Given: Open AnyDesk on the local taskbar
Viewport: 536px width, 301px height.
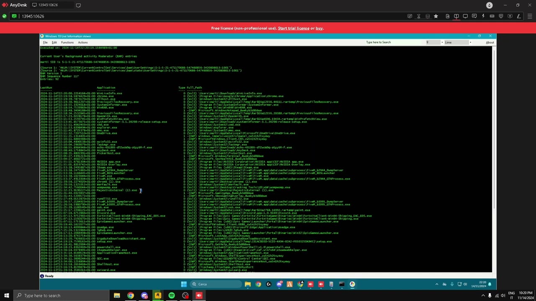Looking at the screenshot, I should coord(199,296).
